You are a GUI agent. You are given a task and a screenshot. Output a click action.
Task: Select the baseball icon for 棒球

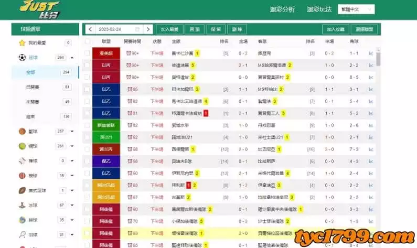tap(22, 161)
